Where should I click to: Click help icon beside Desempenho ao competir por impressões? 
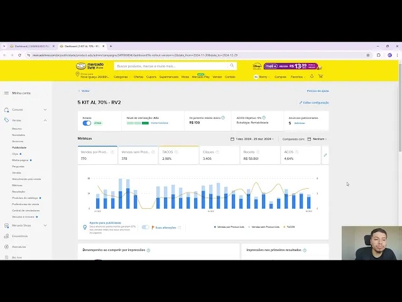click(148, 250)
